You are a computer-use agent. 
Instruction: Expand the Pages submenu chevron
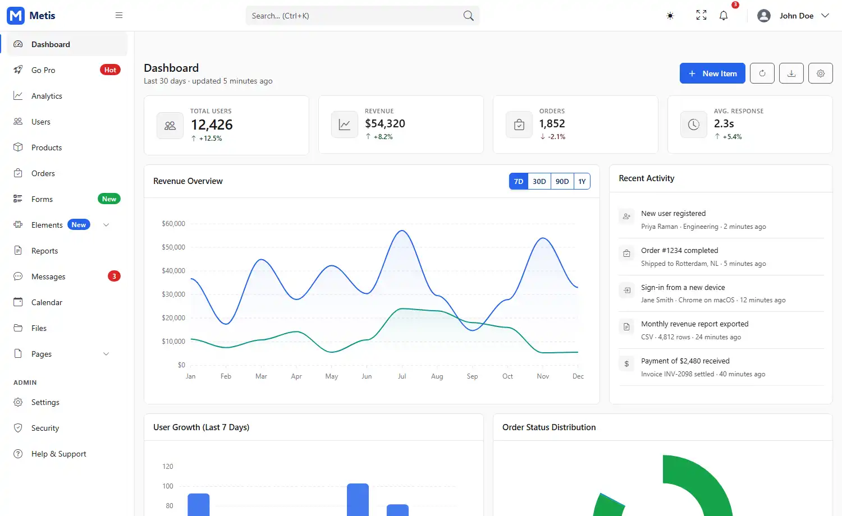pos(106,354)
